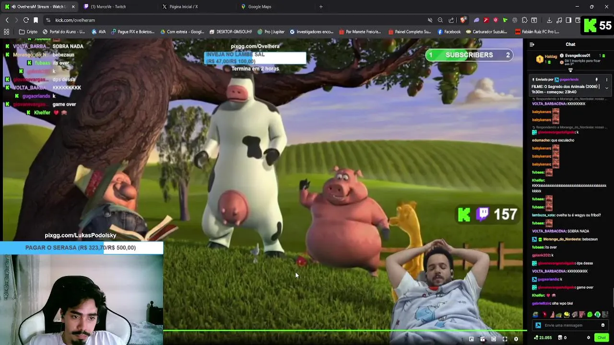Click the green video progress bar

coord(344,330)
